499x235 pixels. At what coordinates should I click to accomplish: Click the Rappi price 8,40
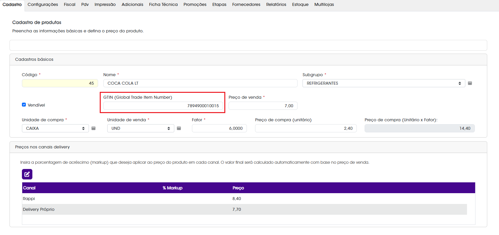click(237, 199)
